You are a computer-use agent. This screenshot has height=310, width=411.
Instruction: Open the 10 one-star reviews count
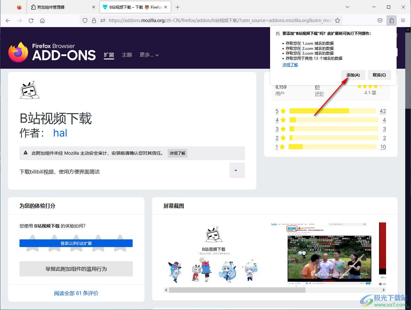click(x=383, y=147)
